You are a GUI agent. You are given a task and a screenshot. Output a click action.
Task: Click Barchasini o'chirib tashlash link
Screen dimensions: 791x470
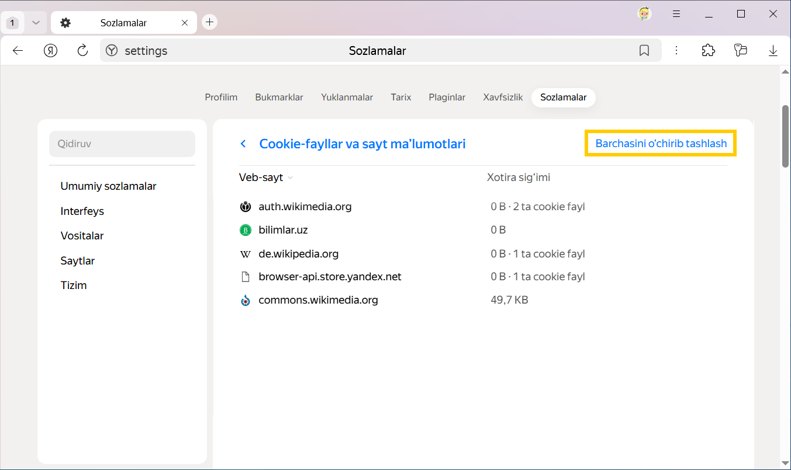coord(661,144)
